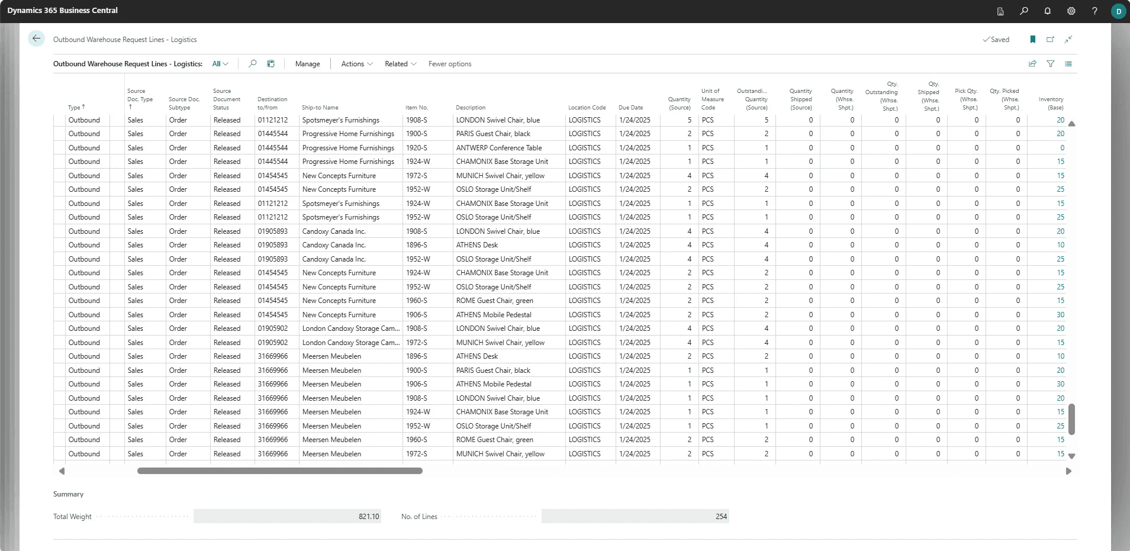Click the Item No. column header
The image size is (1130, 551).
pos(417,108)
